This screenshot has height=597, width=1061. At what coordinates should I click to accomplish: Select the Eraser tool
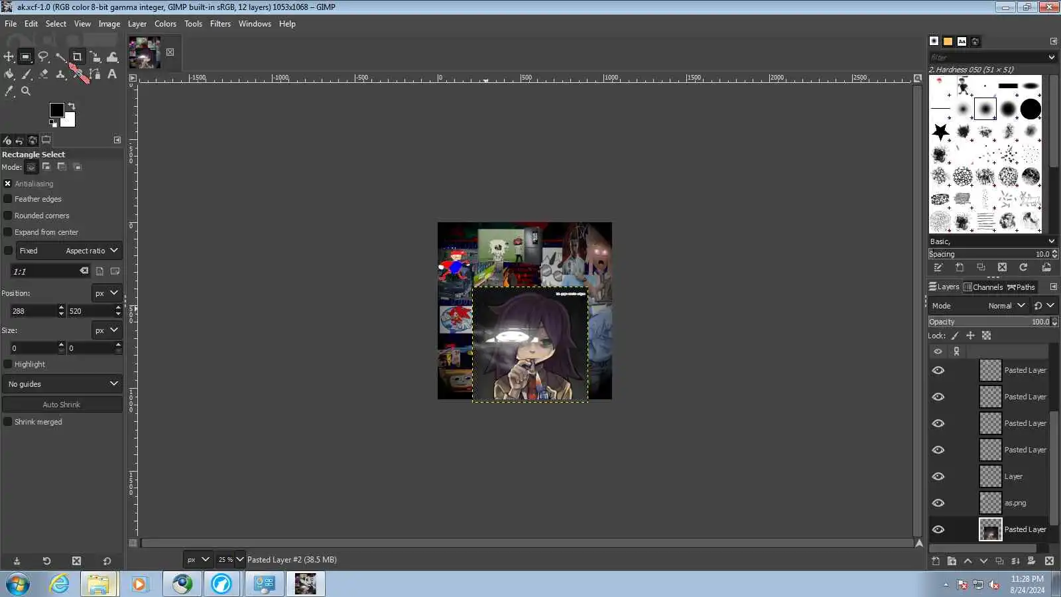[43, 74]
